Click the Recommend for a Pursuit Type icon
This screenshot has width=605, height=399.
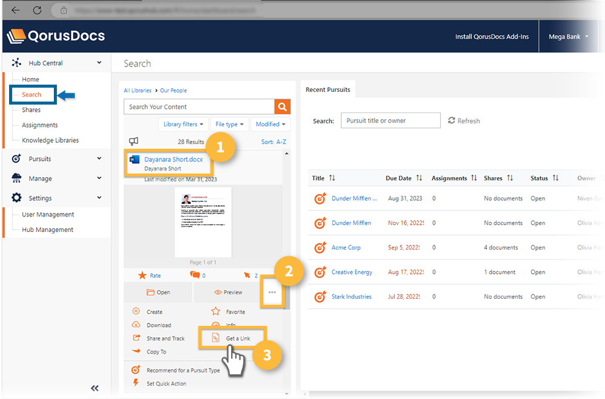click(x=136, y=370)
